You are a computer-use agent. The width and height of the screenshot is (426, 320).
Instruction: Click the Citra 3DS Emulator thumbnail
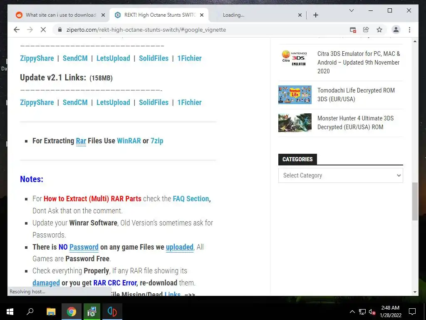[x=295, y=58]
